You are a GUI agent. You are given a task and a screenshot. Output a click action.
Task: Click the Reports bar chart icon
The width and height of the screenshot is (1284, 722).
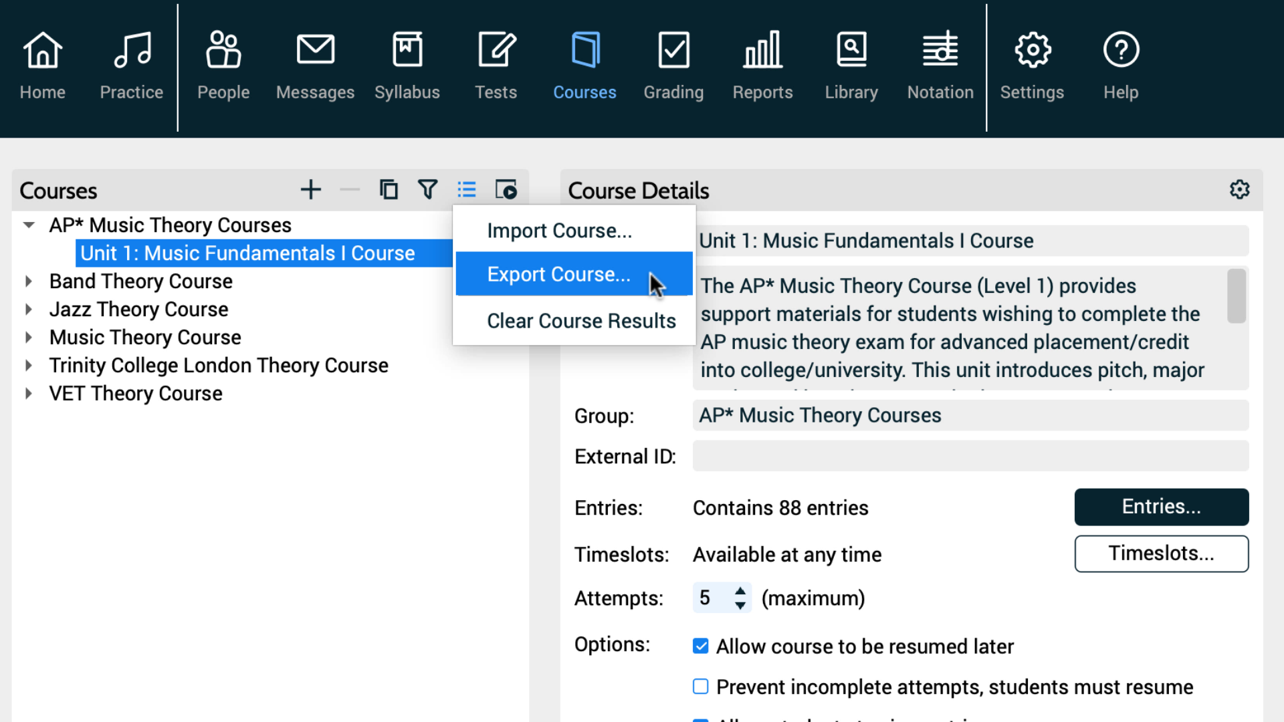click(762, 50)
